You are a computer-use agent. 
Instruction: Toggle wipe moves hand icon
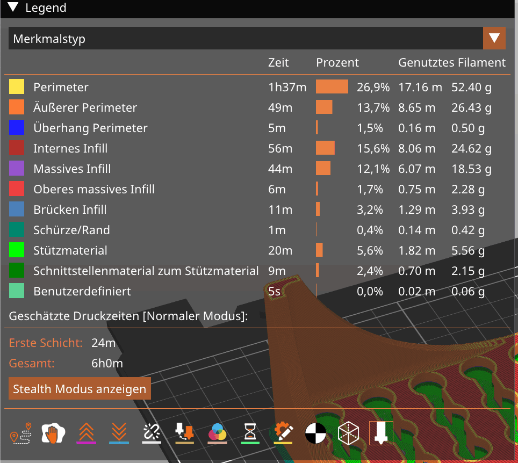pyautogui.click(x=53, y=433)
